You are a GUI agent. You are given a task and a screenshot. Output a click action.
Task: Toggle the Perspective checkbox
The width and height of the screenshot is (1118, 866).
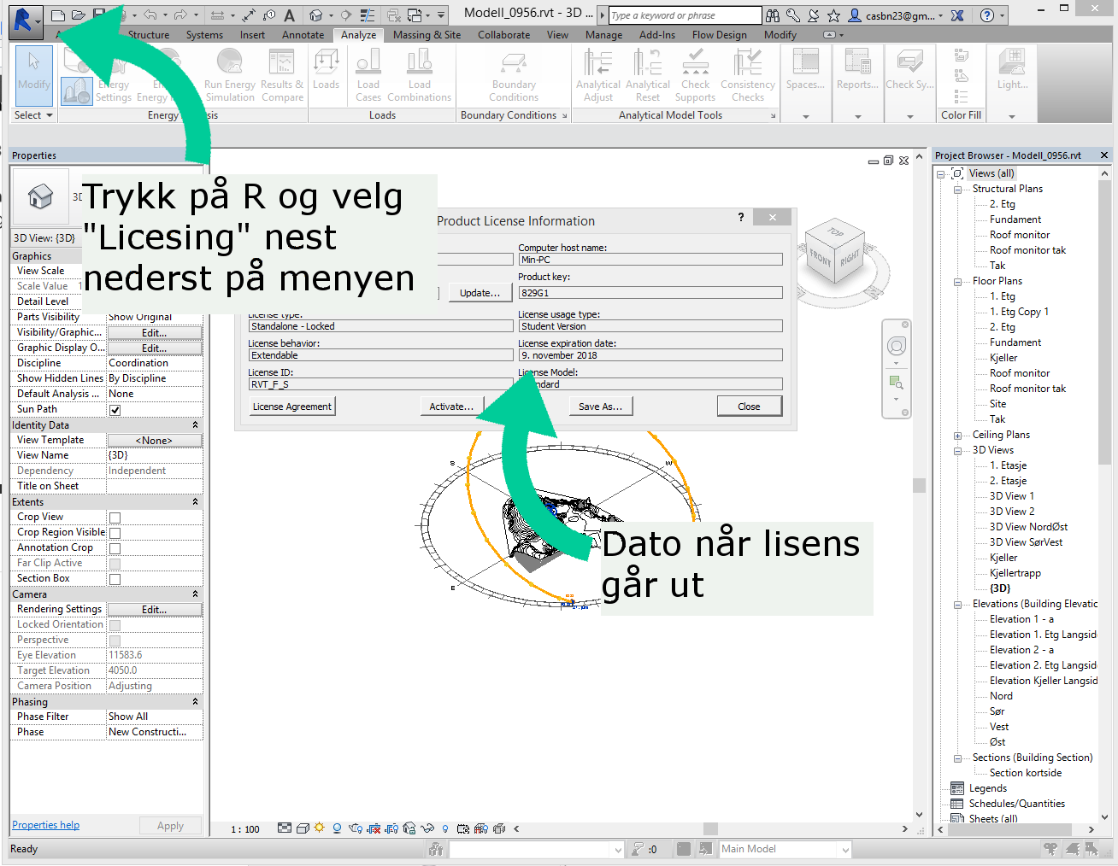coord(115,641)
